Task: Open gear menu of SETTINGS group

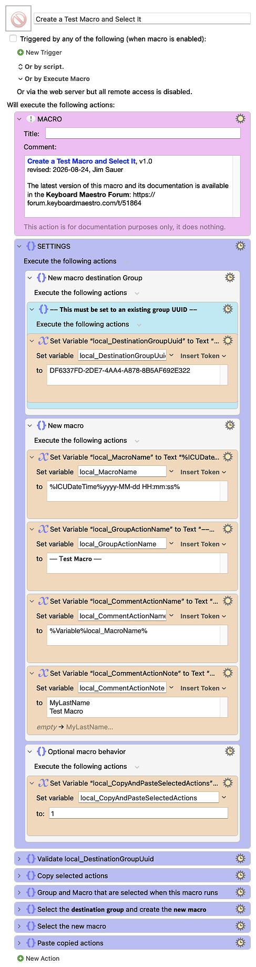Action: 240,246
